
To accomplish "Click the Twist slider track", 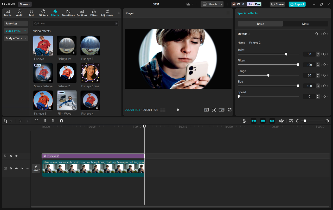I will [268, 54].
